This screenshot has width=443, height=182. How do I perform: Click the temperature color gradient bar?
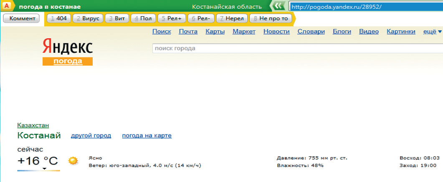point(39,171)
